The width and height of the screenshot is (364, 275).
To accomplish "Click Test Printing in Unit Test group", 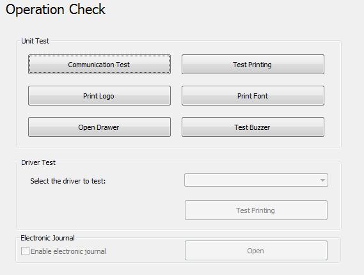I will coord(253,65).
